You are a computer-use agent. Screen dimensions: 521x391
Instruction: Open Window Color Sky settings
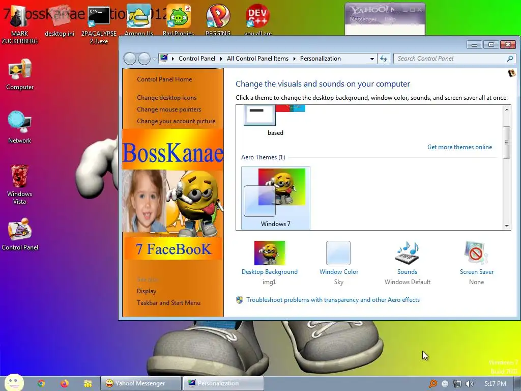click(x=338, y=263)
